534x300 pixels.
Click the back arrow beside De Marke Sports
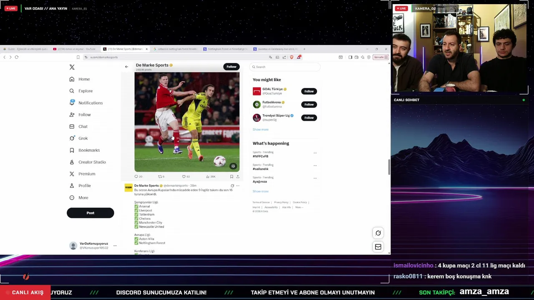(x=126, y=67)
